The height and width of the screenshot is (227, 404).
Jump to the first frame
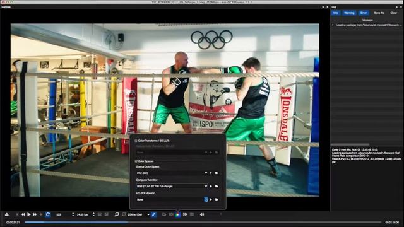point(17,214)
